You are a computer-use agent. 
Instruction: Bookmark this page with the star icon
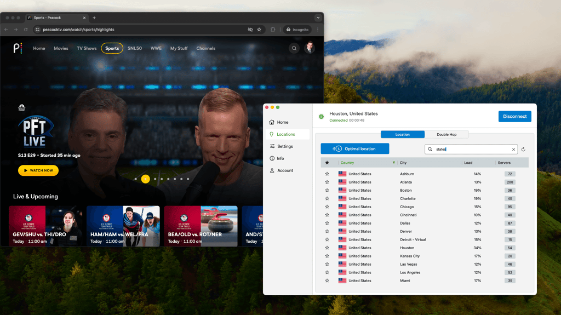pos(259,30)
